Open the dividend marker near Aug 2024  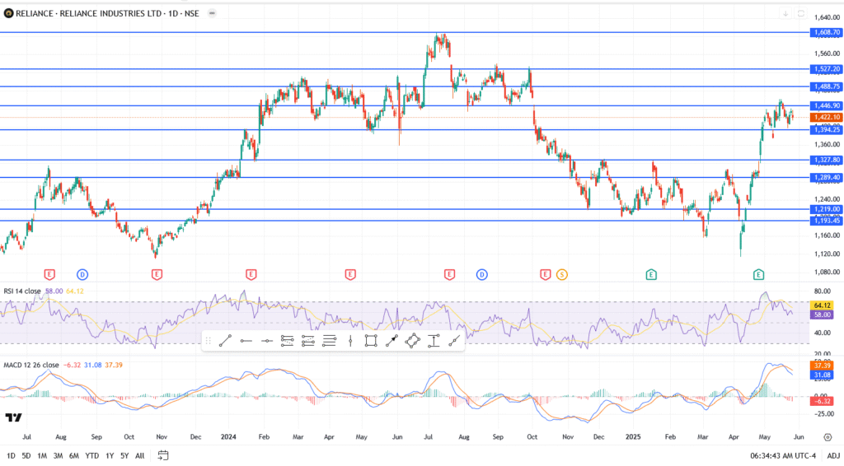pos(481,275)
